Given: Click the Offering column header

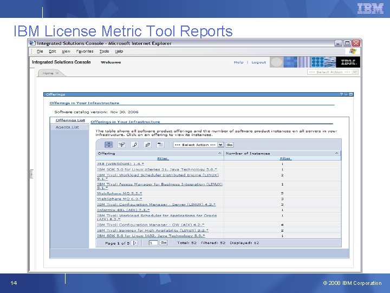Looking at the screenshot, I should coord(160,153).
